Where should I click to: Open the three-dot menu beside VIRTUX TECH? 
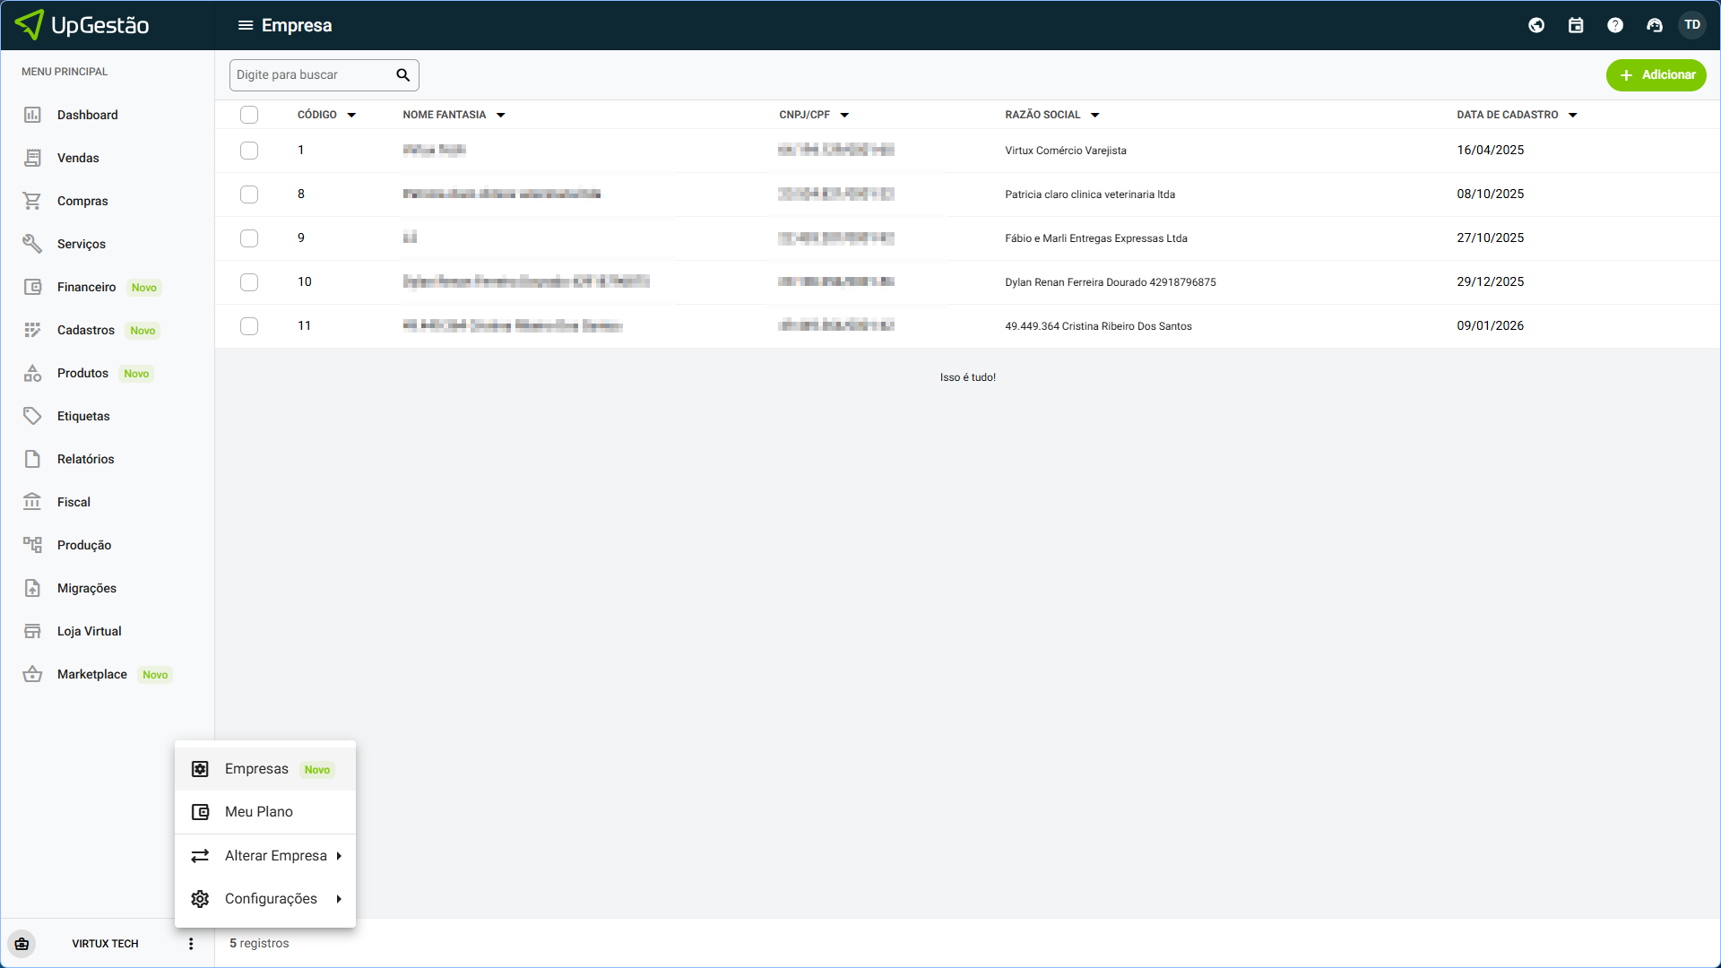pyautogui.click(x=191, y=944)
